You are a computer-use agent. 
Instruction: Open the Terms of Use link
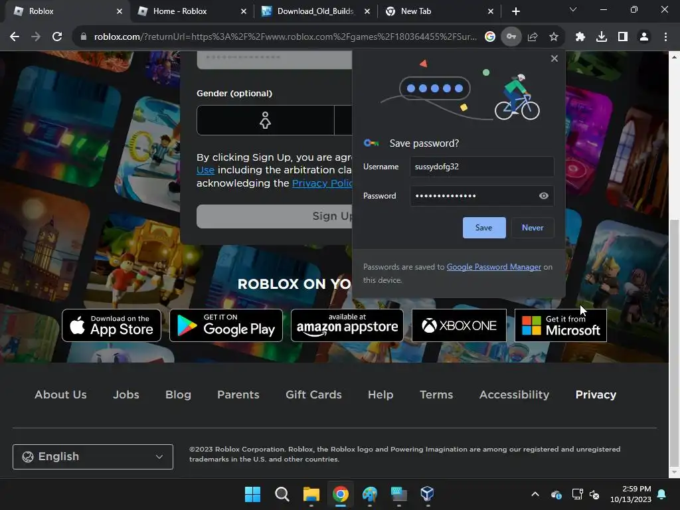205,170
